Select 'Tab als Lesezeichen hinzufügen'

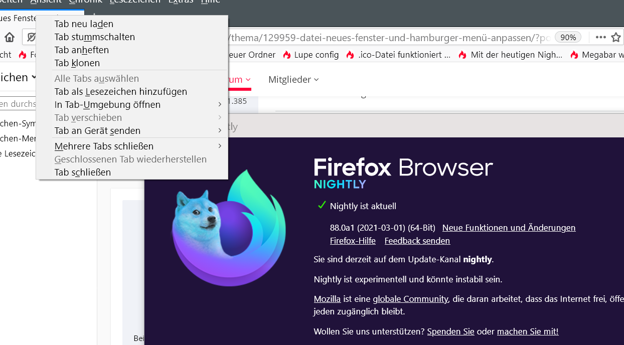pos(132,91)
